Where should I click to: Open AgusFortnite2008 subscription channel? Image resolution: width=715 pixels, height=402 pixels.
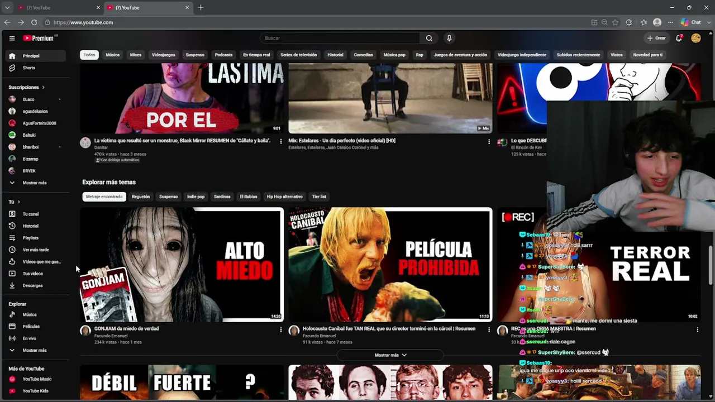pos(36,123)
